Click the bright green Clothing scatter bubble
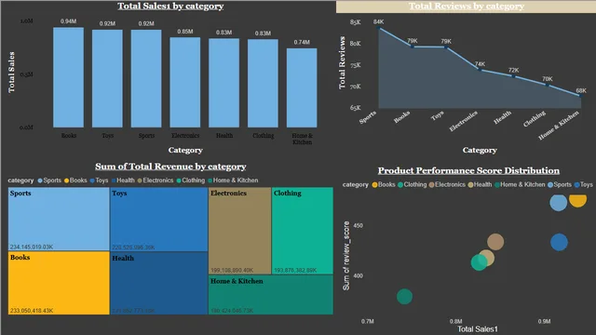This screenshot has width=596, height=335. pos(479,262)
